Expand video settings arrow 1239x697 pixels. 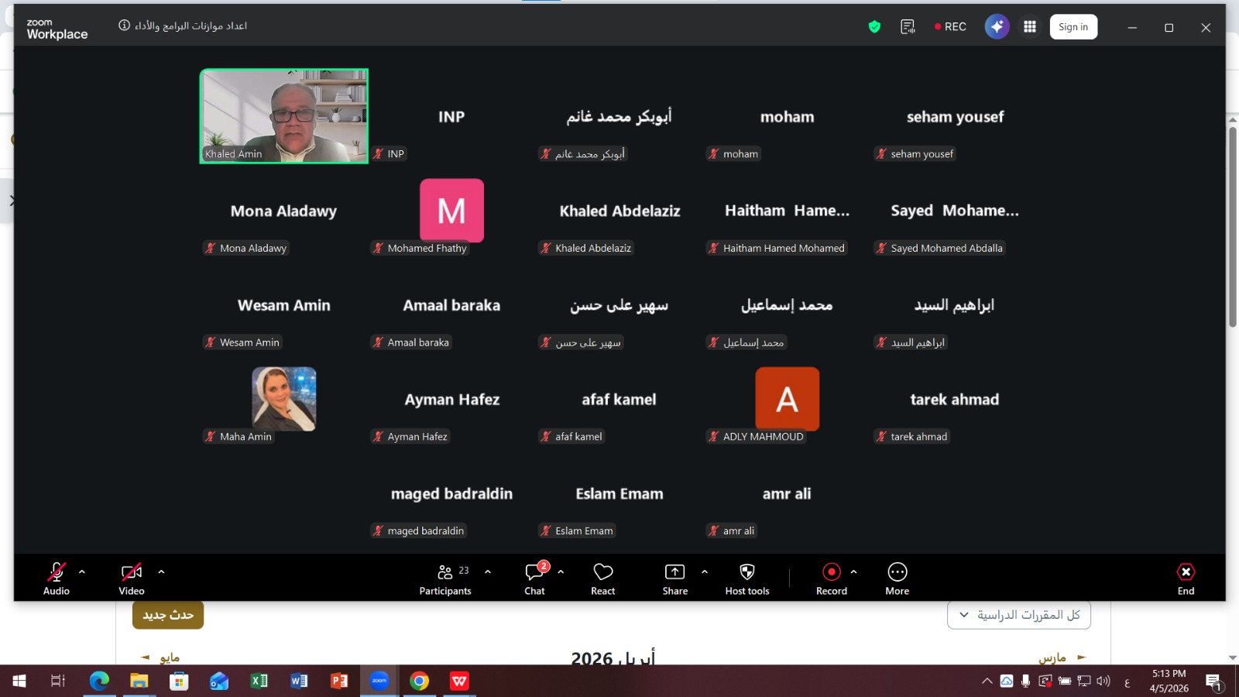[161, 572]
